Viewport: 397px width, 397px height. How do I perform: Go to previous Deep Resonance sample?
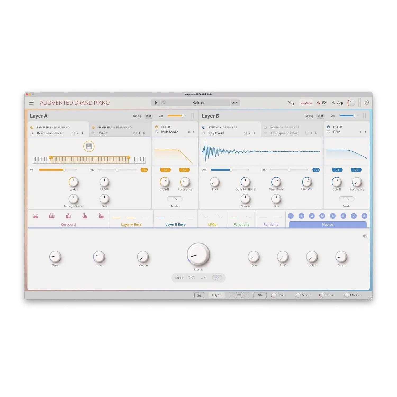[x=78, y=133]
